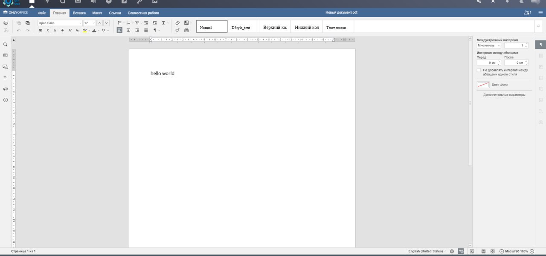Click the Copy style brush icon
The height and width of the screenshot is (256, 546).
click(x=177, y=30)
